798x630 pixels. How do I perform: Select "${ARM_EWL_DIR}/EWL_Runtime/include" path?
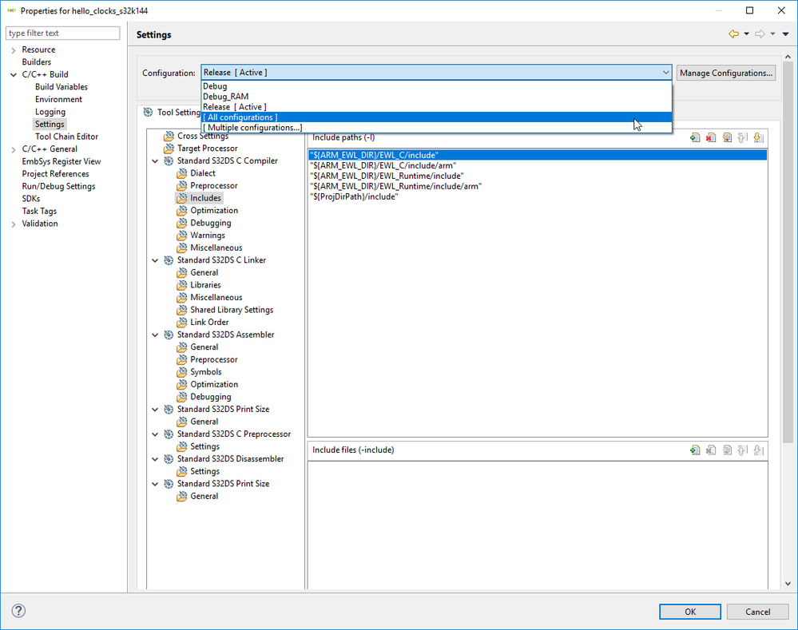(387, 176)
